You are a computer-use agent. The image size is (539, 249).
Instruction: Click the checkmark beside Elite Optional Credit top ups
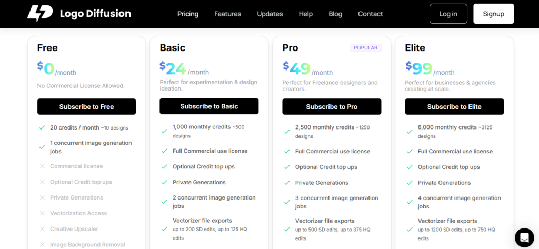[x=410, y=167]
